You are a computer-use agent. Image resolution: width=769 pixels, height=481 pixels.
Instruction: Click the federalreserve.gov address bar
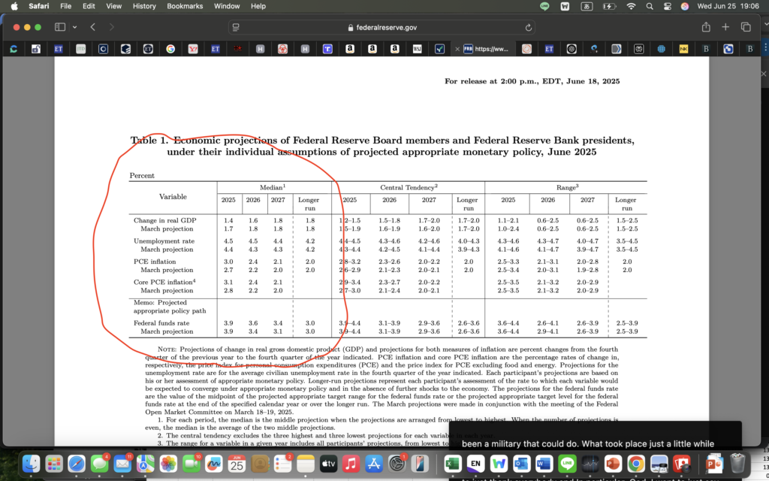pos(383,27)
